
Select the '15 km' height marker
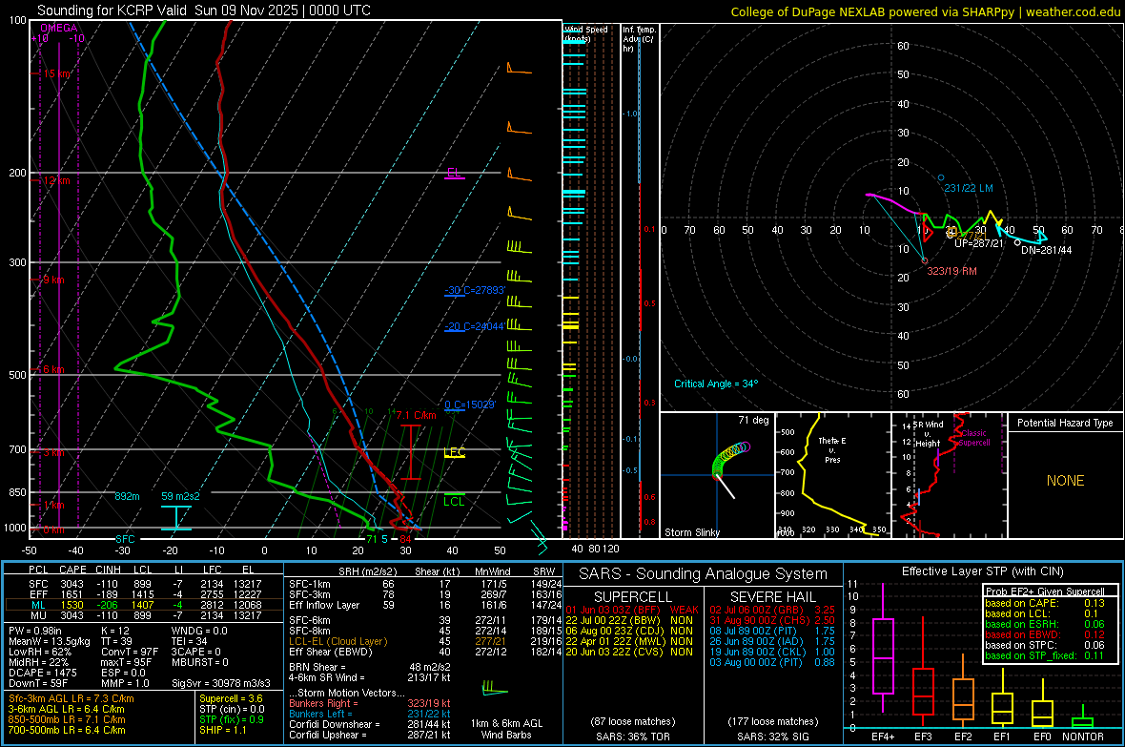click(56, 74)
